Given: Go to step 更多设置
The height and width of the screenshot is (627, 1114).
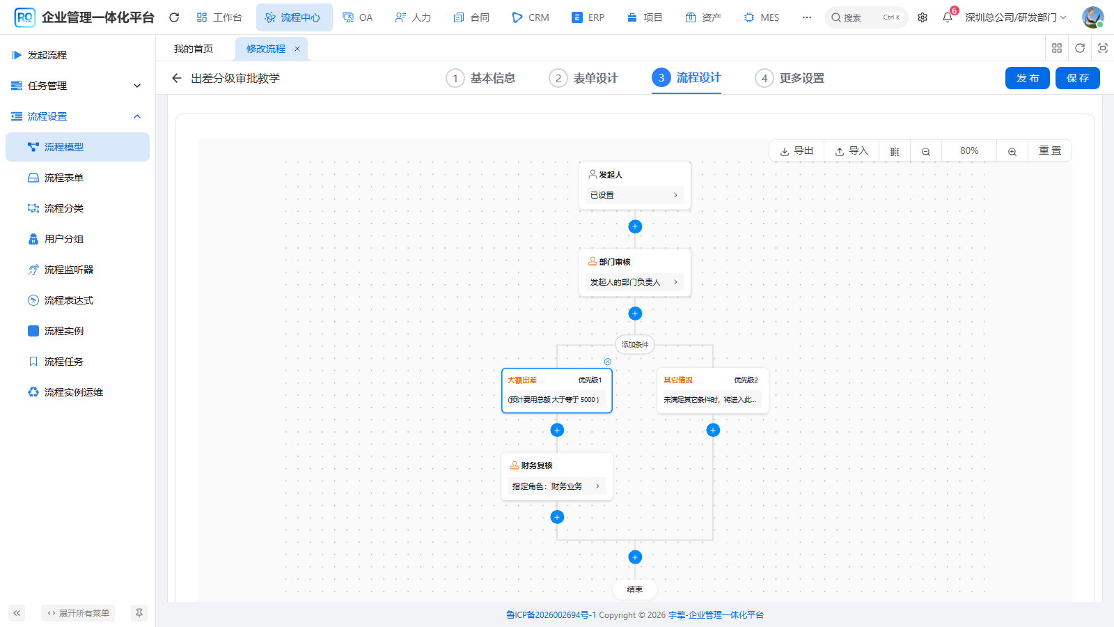Looking at the screenshot, I should point(790,78).
